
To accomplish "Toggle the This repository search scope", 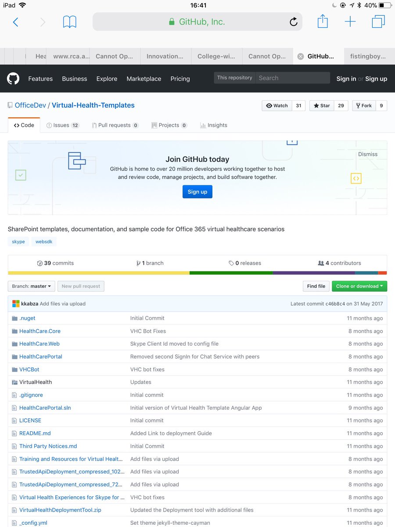I will pyautogui.click(x=234, y=78).
